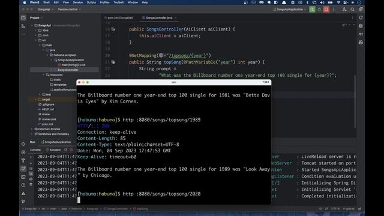Open the Session menu

(78, 2)
